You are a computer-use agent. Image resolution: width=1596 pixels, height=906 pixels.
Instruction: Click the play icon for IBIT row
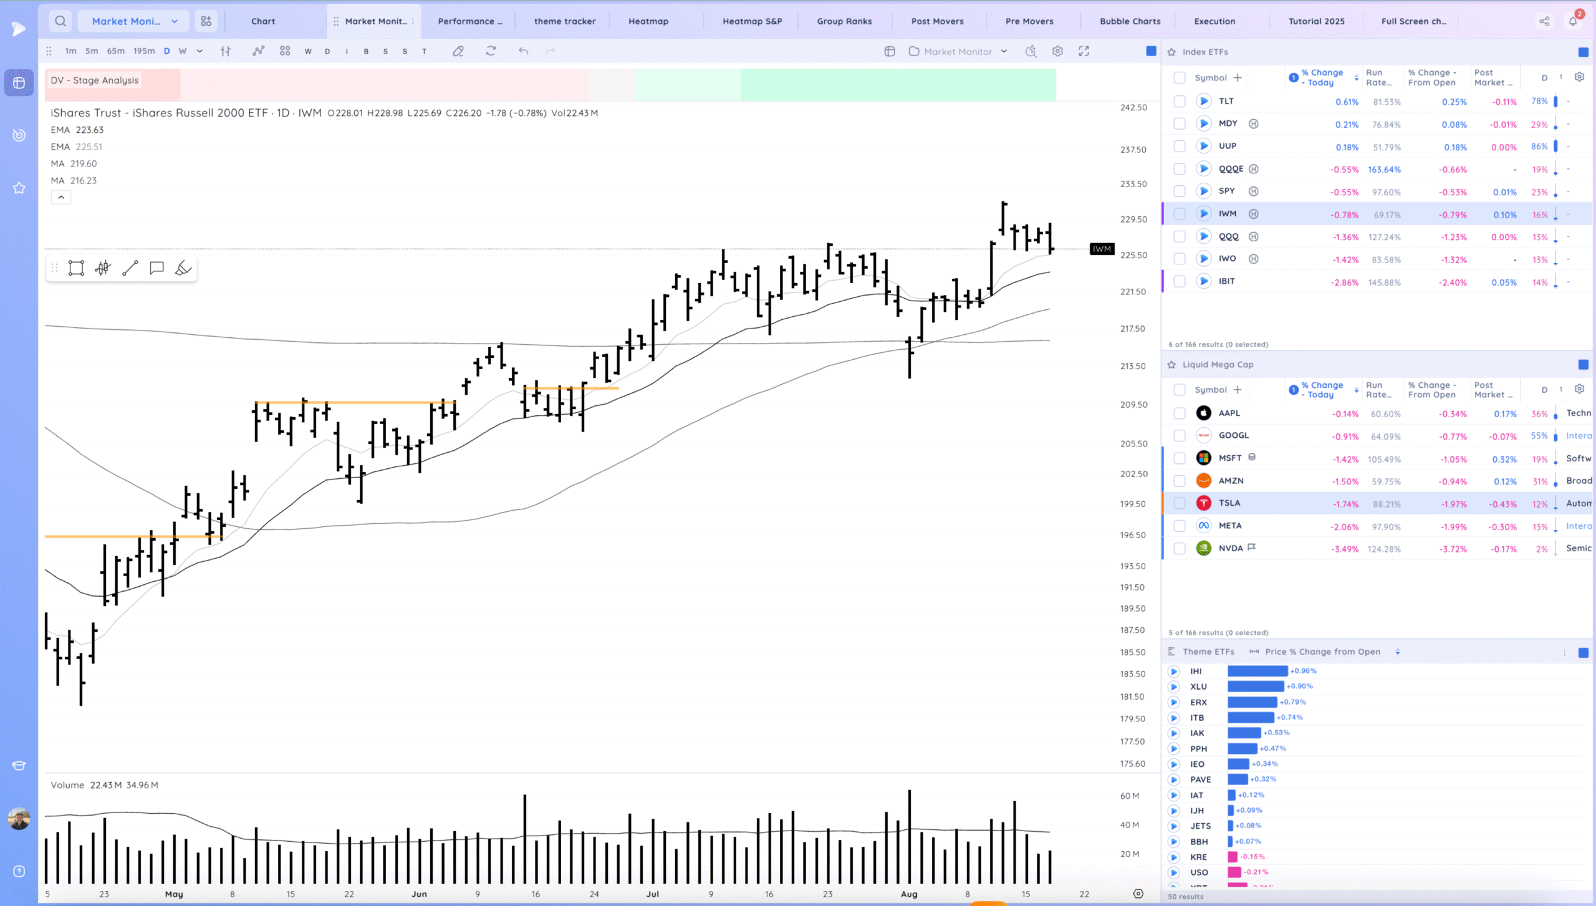[x=1203, y=281]
